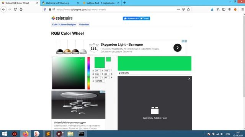This screenshot has width=245, height=137.
Task: Open the Artemide Mercury ad title link
Action: pos(70,123)
